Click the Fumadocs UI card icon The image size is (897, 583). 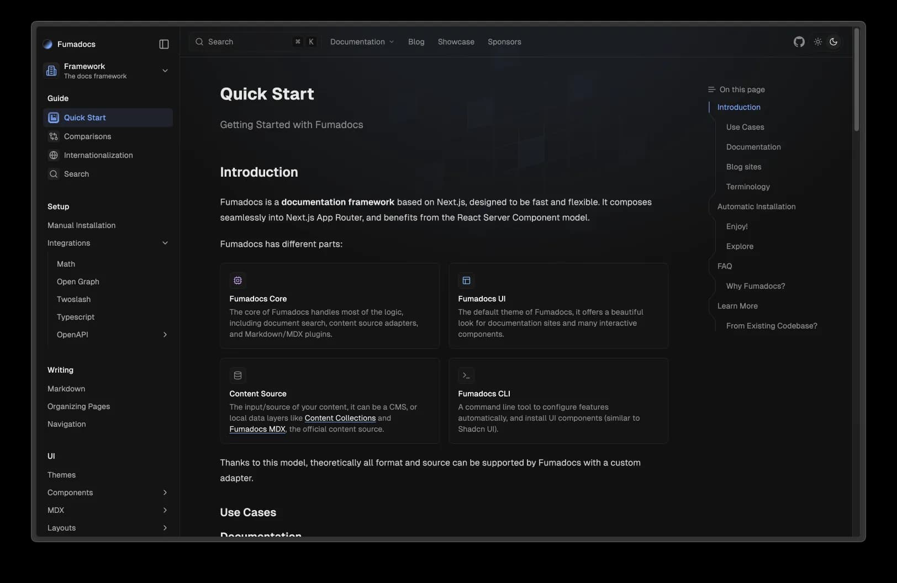click(x=466, y=280)
